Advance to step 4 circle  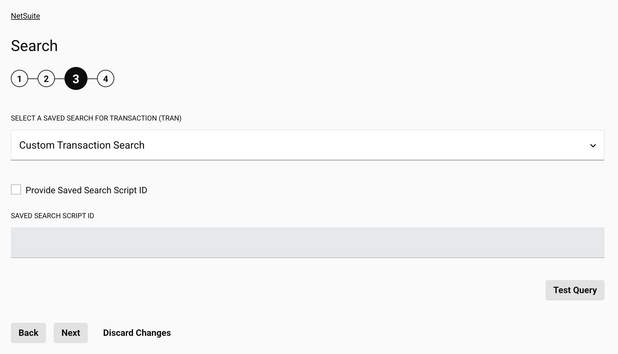click(106, 79)
